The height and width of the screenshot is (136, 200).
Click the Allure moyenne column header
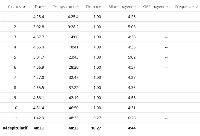click(122, 7)
